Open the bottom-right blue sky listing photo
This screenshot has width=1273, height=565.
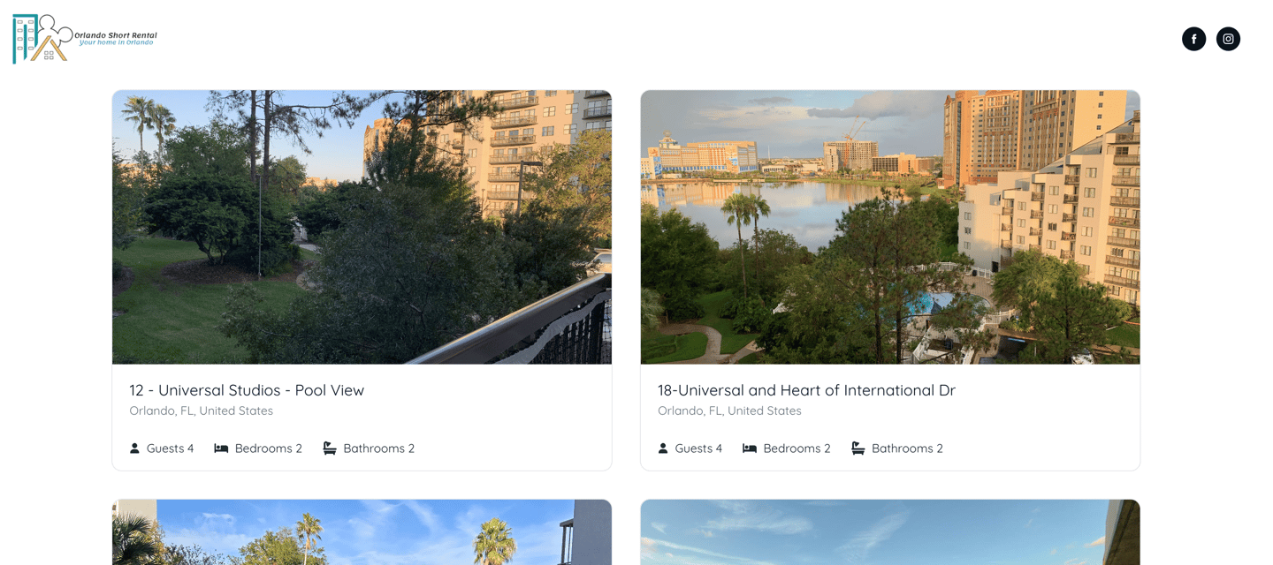[890, 532]
